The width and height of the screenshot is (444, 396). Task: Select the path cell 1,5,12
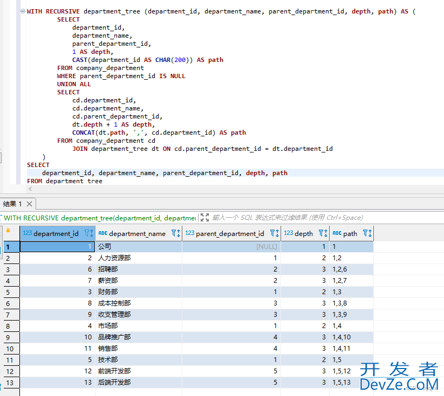coord(351,371)
